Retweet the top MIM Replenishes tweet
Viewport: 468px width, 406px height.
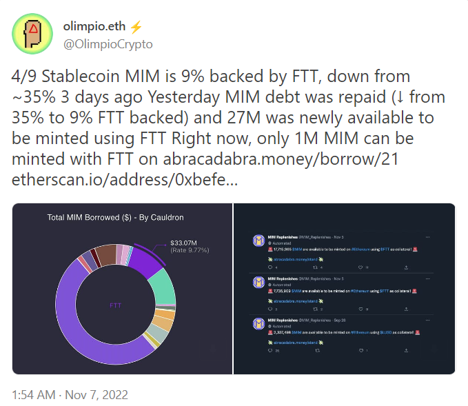(315, 267)
